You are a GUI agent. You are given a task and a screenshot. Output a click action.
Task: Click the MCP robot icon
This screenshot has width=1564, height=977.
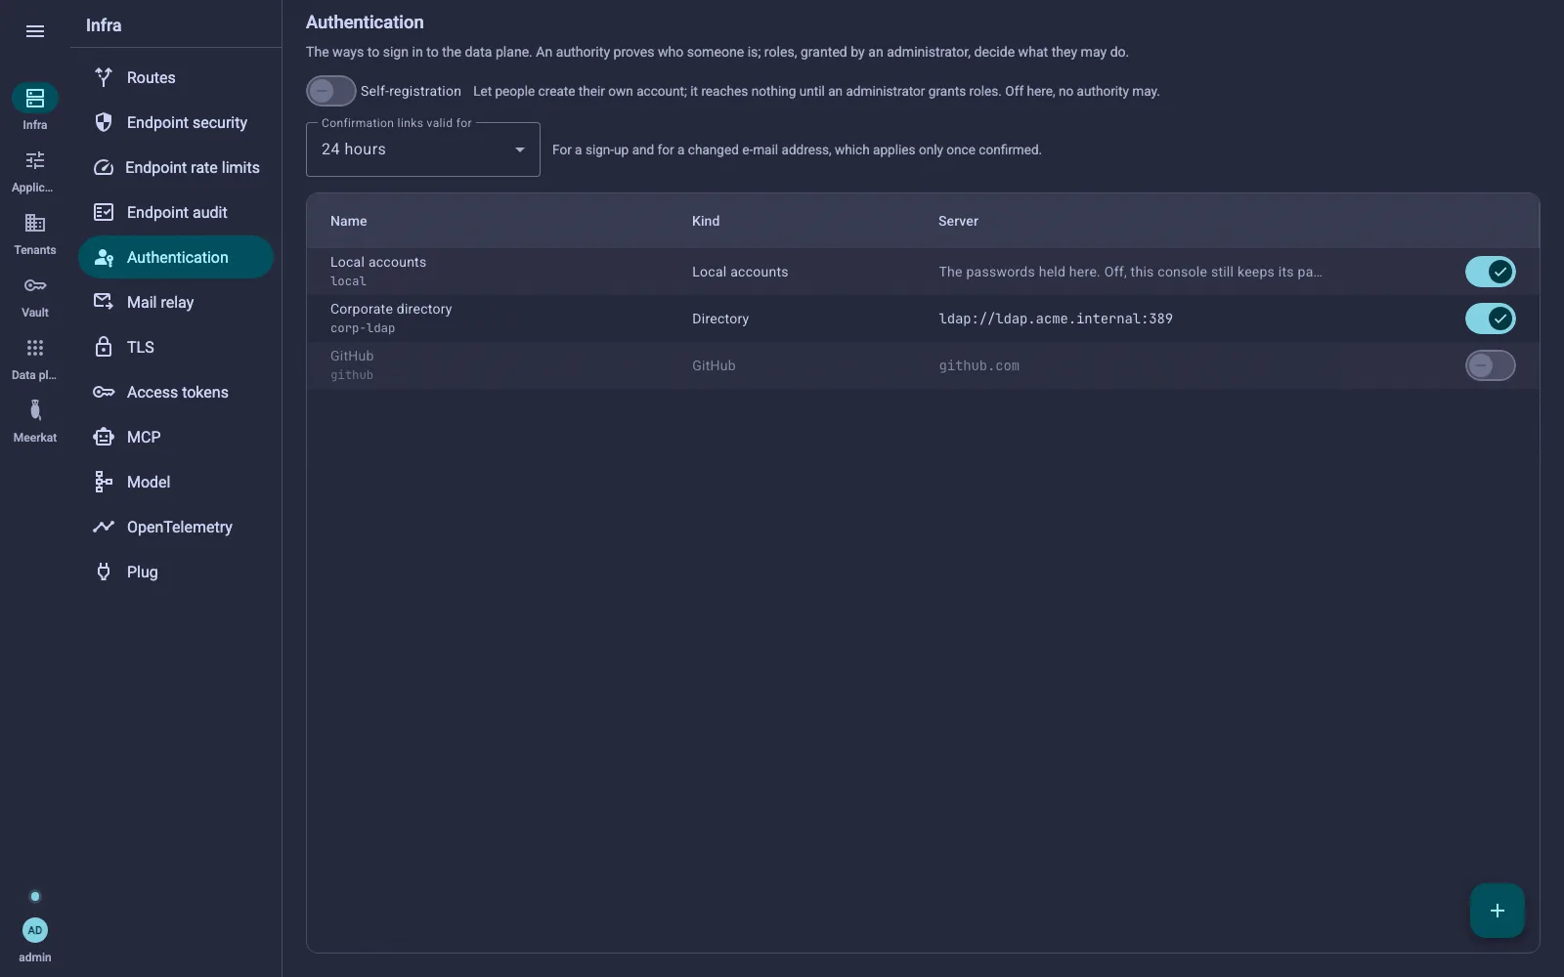coord(104,437)
